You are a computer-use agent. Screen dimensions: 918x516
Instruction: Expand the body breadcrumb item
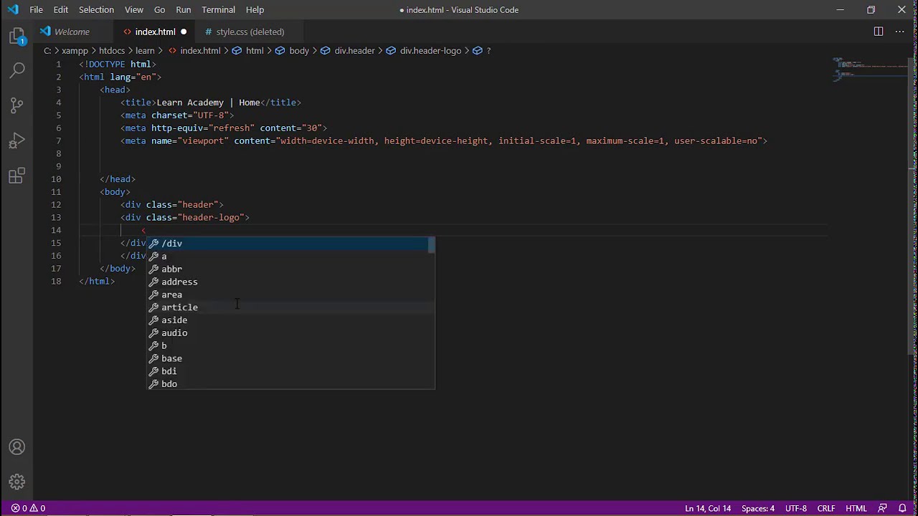[298, 51]
